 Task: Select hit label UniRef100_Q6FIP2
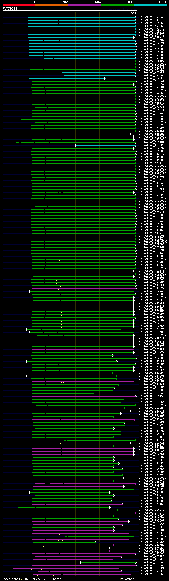pos(152,349)
